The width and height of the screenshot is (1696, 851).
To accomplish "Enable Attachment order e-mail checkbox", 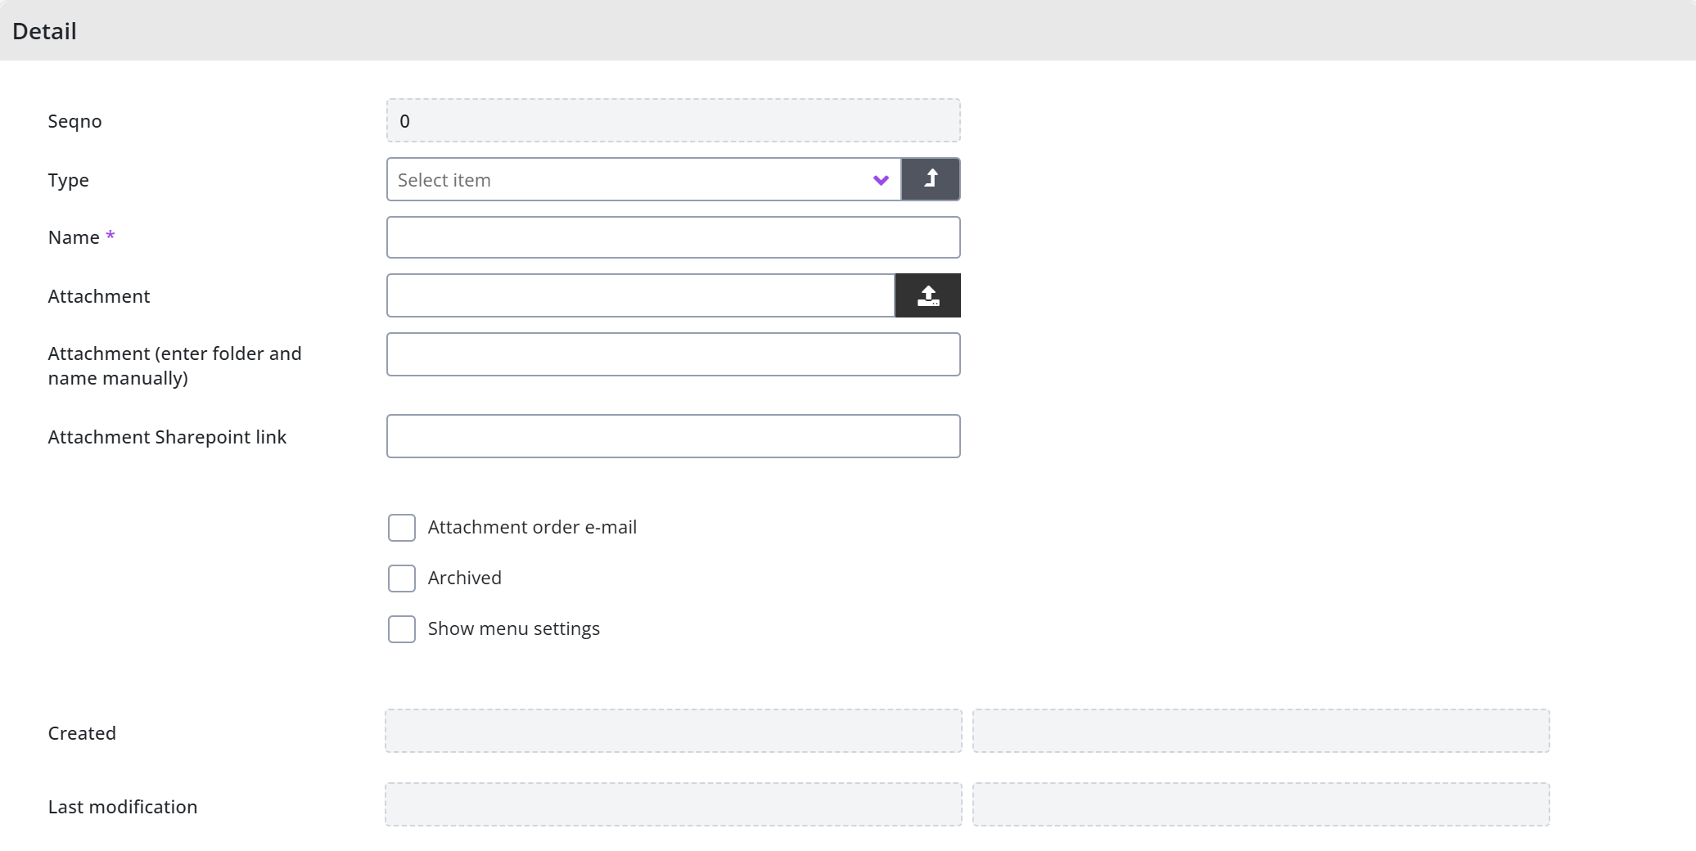I will tap(402, 528).
